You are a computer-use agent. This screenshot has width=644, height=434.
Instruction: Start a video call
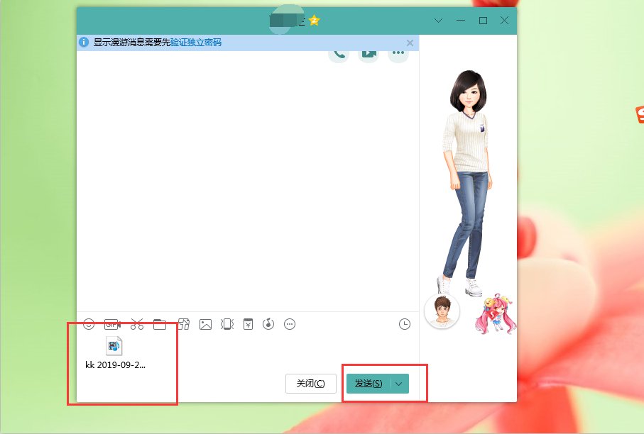pyautogui.click(x=368, y=55)
